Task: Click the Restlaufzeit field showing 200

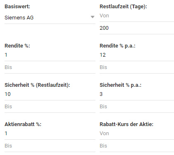Action: [x=137, y=28]
